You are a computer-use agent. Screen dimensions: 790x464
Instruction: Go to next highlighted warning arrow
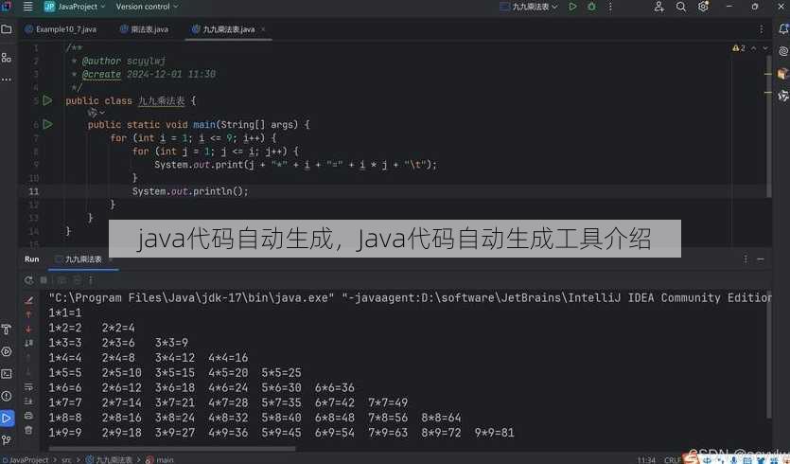pyautogui.click(x=765, y=48)
